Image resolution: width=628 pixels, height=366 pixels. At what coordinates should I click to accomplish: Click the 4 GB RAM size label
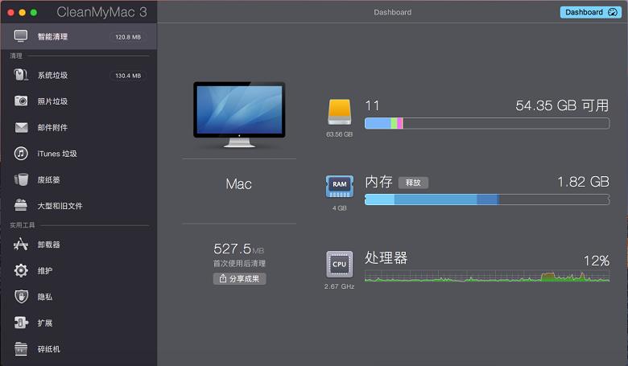(x=339, y=208)
